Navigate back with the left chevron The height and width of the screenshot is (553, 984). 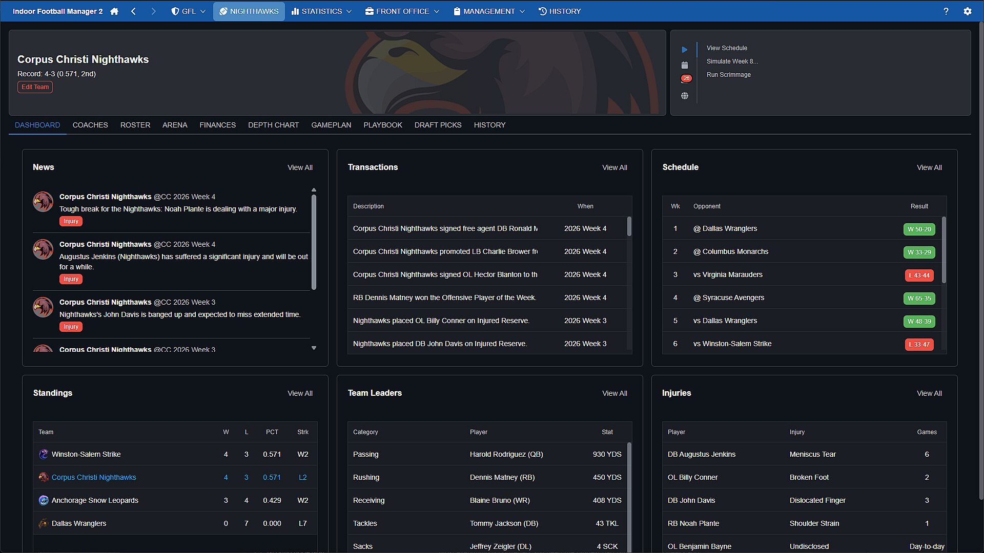pos(133,11)
